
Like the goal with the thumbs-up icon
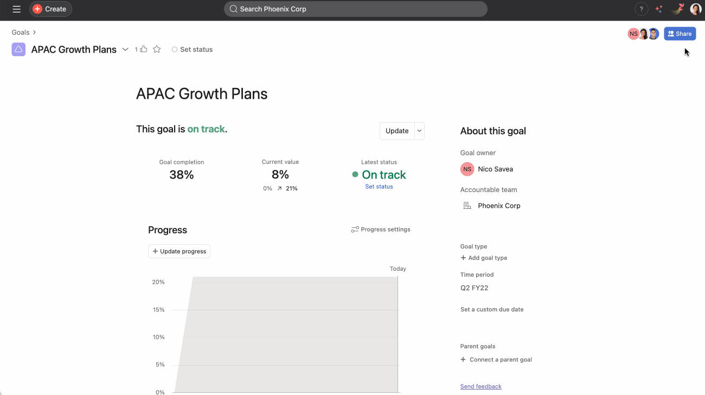tap(143, 49)
